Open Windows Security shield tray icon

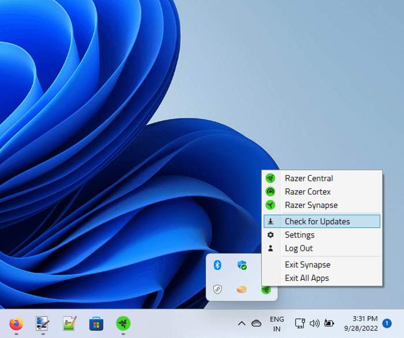pyautogui.click(x=242, y=265)
